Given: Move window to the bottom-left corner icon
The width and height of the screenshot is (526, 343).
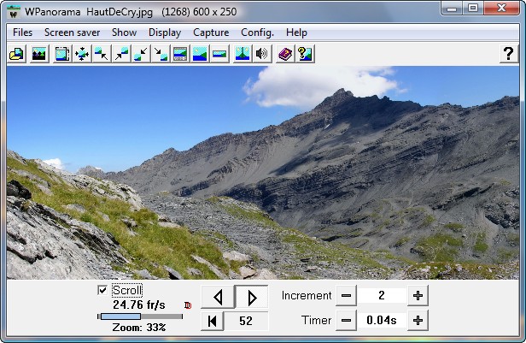Looking at the screenshot, I should 141,54.
